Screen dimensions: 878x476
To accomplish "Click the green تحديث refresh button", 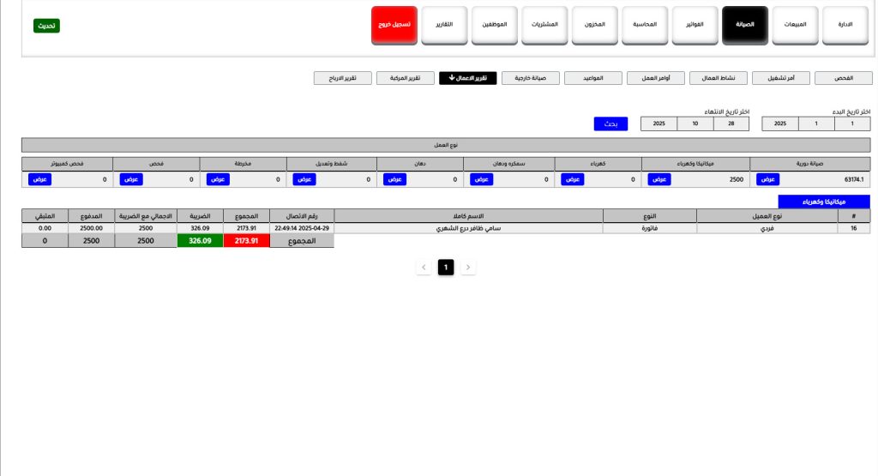I will coord(46,26).
